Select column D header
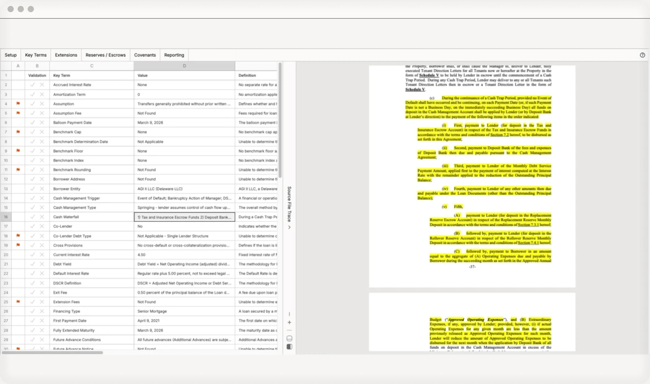 184,66
